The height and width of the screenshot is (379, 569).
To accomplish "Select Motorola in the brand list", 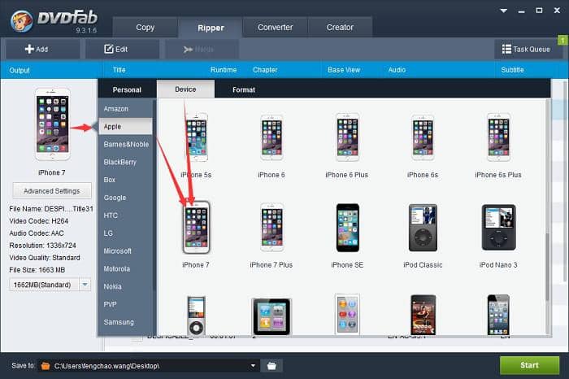I will pyautogui.click(x=125, y=268).
